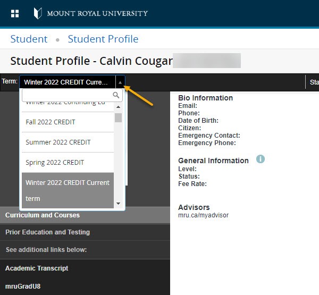Open Prior Education and Testing section
The image size is (319, 295).
(85, 232)
